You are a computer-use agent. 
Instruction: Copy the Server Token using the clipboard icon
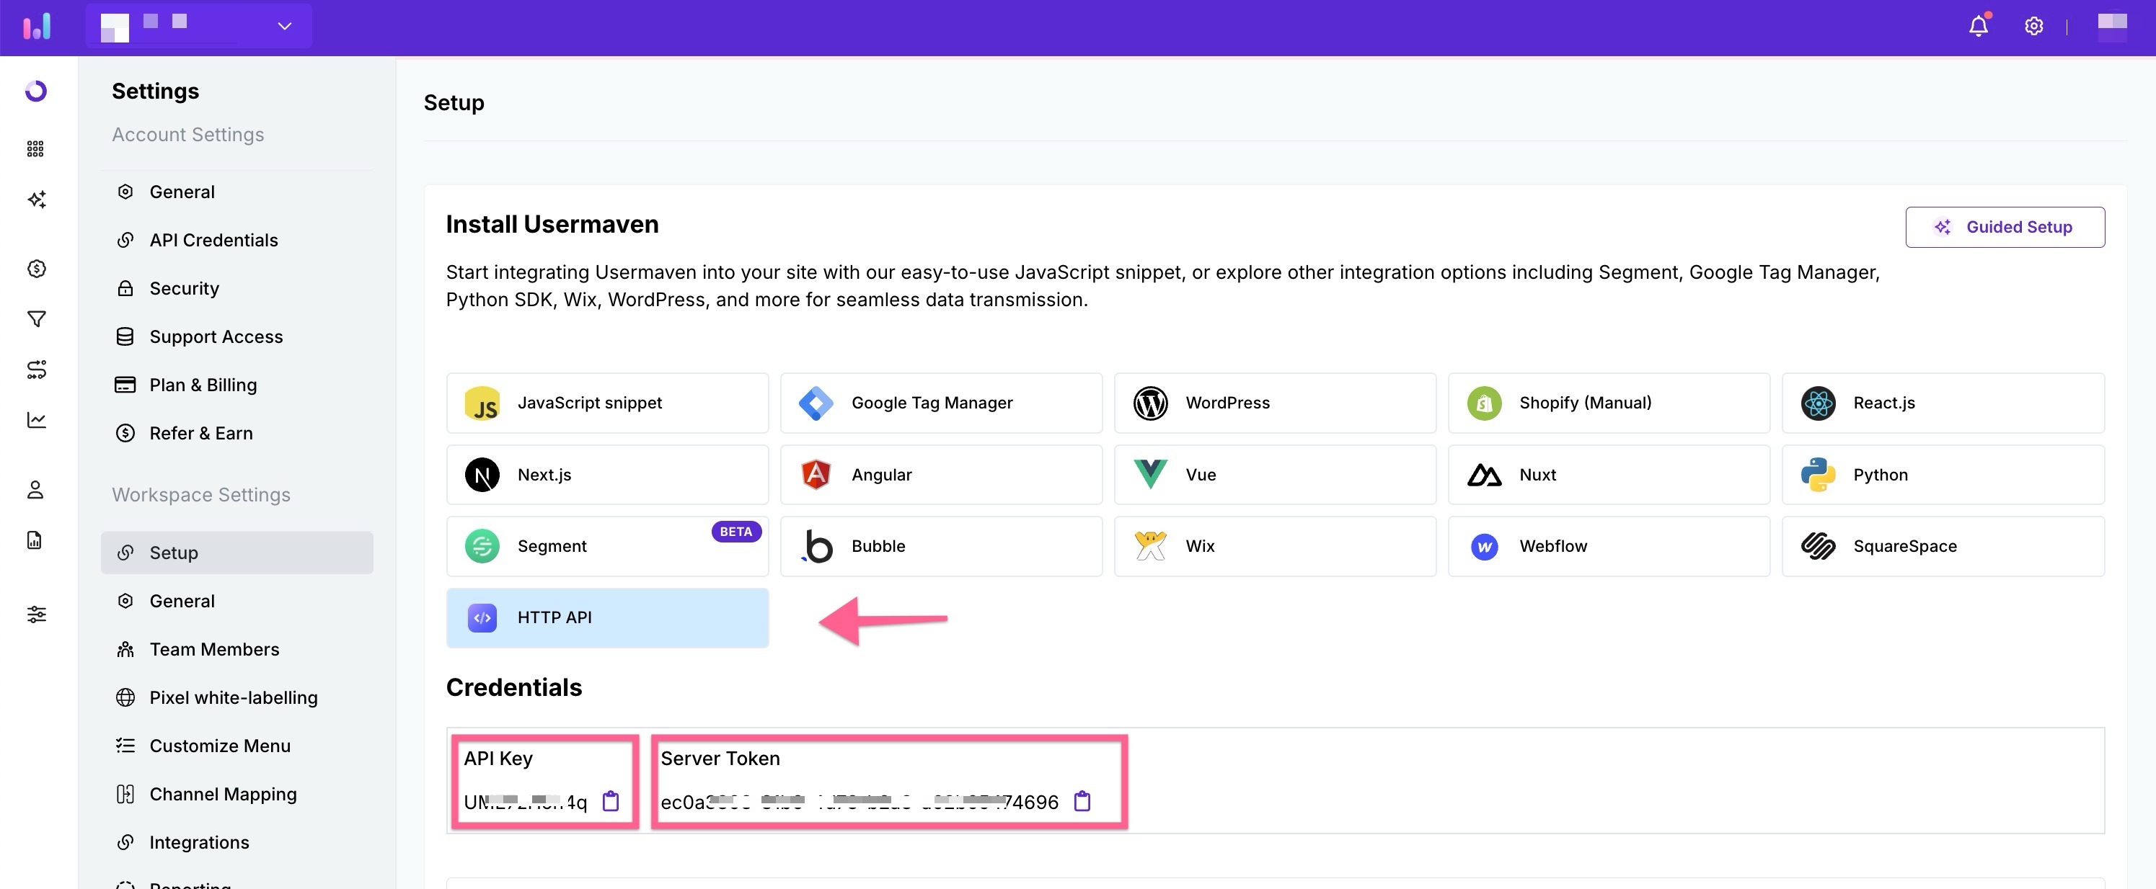pos(1082,801)
